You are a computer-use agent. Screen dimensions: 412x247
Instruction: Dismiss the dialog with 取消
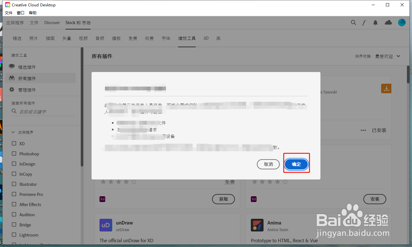[x=268, y=164]
